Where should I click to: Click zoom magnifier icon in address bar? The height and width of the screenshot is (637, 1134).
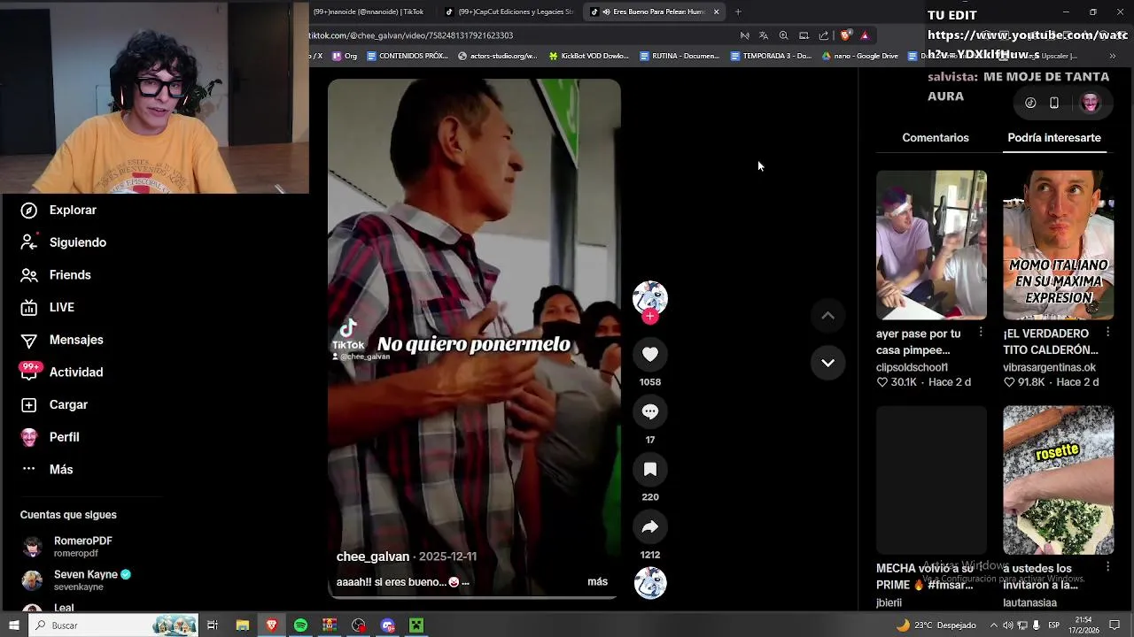[x=783, y=35]
